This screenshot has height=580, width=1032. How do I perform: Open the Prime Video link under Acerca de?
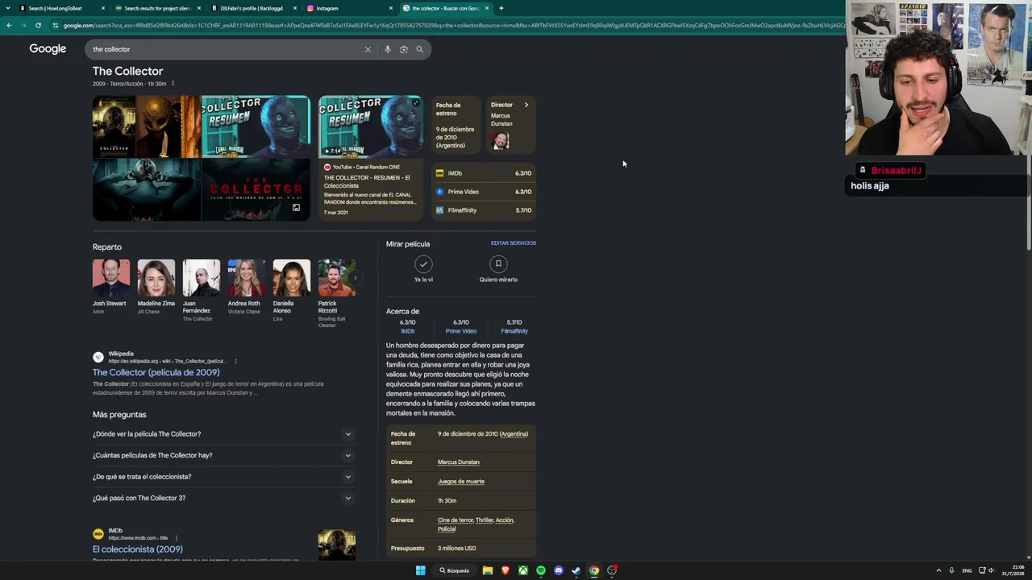click(x=461, y=331)
